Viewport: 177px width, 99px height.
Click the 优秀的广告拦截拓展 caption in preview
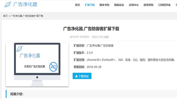tap(35, 67)
